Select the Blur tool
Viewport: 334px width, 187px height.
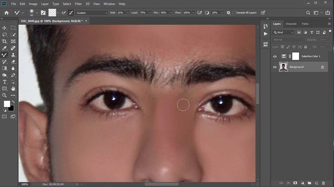point(13,68)
